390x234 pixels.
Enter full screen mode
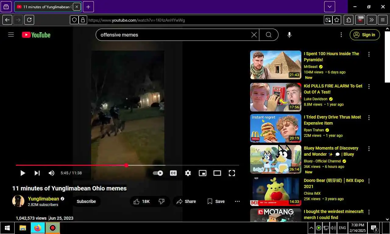click(x=232, y=173)
